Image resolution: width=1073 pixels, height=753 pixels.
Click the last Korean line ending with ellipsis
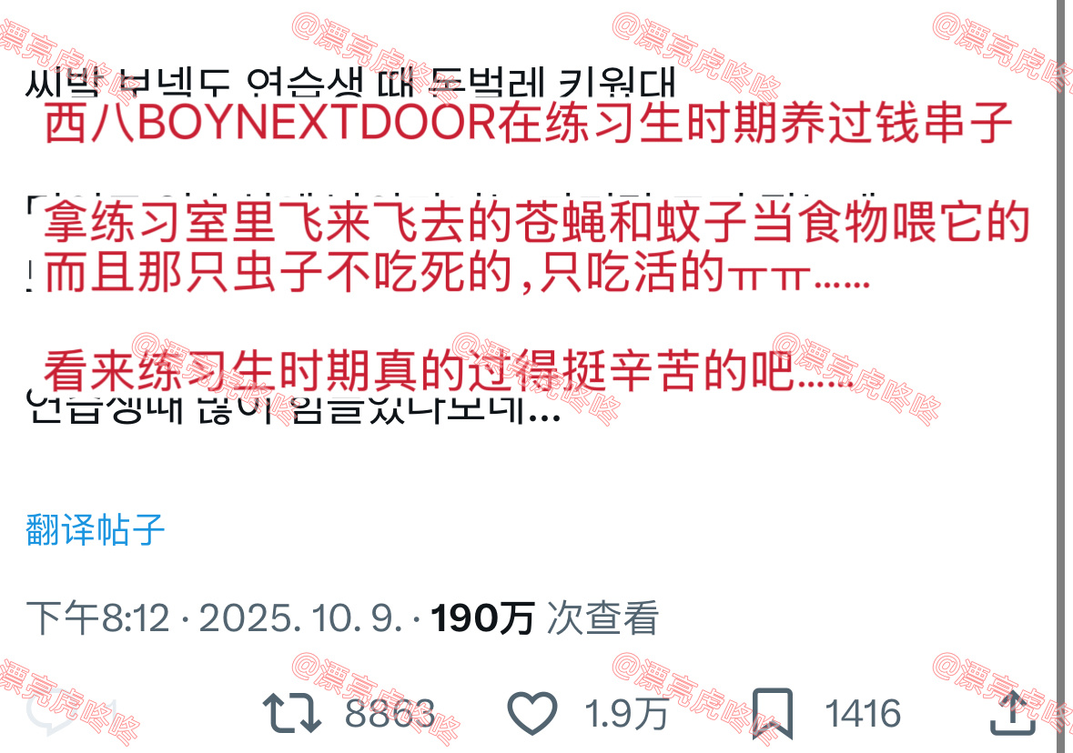[x=294, y=408]
